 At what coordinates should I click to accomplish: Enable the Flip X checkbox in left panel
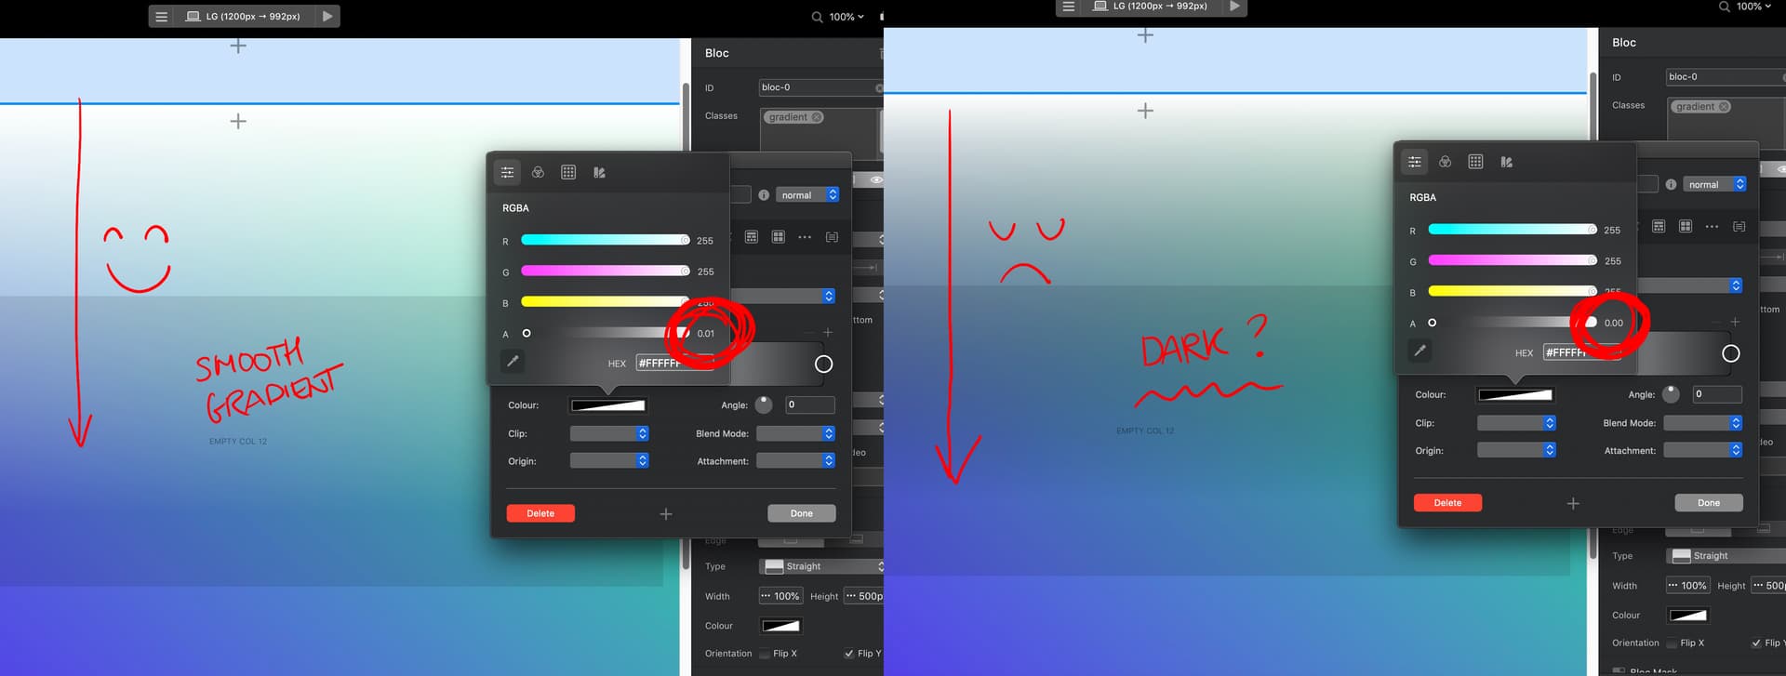(x=765, y=654)
